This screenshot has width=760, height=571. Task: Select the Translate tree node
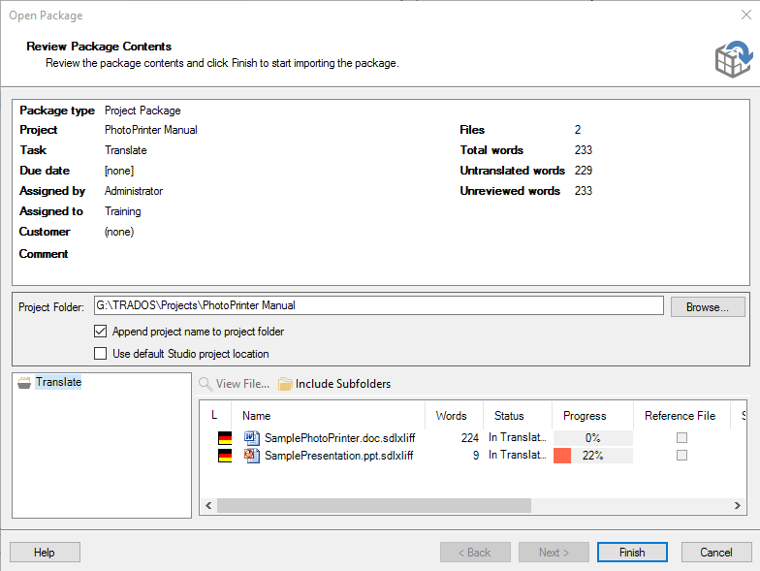click(58, 382)
